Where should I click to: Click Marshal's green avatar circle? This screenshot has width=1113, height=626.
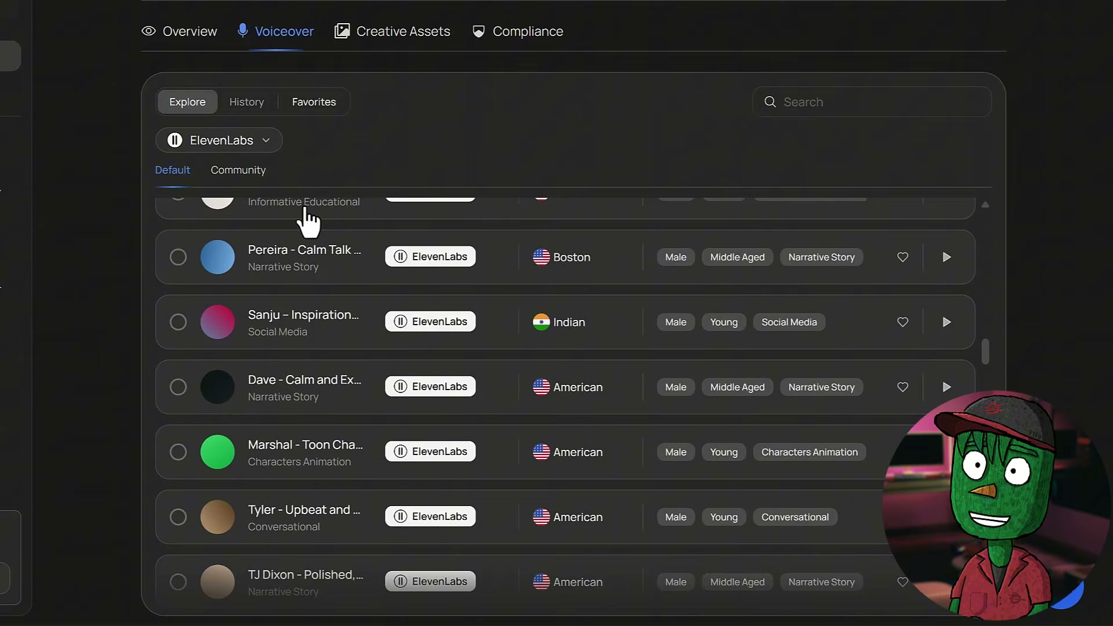coord(217,452)
